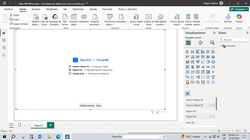Switch to mobile layout view icon
This screenshot has width=250, height=140.
tap(20, 125)
